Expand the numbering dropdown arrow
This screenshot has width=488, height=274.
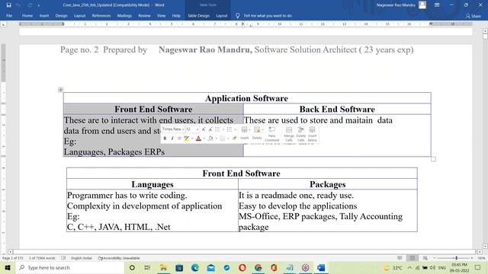236,129
